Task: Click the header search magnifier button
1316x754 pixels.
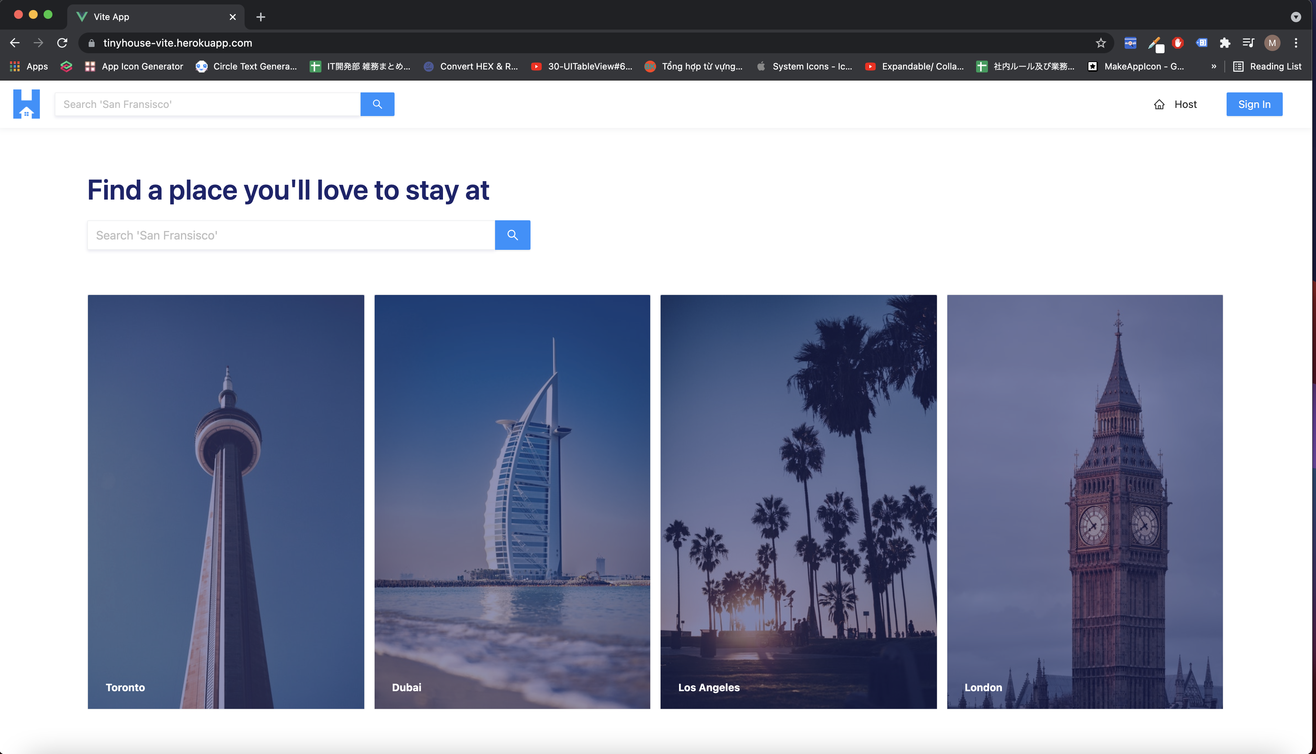Action: coord(377,104)
